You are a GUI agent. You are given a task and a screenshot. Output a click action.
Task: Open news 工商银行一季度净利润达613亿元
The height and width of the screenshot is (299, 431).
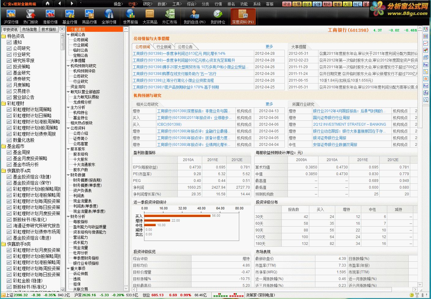coord(179,54)
